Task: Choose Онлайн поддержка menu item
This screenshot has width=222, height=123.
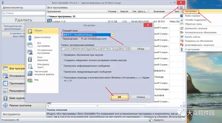Action: pyautogui.click(x=195, y=20)
